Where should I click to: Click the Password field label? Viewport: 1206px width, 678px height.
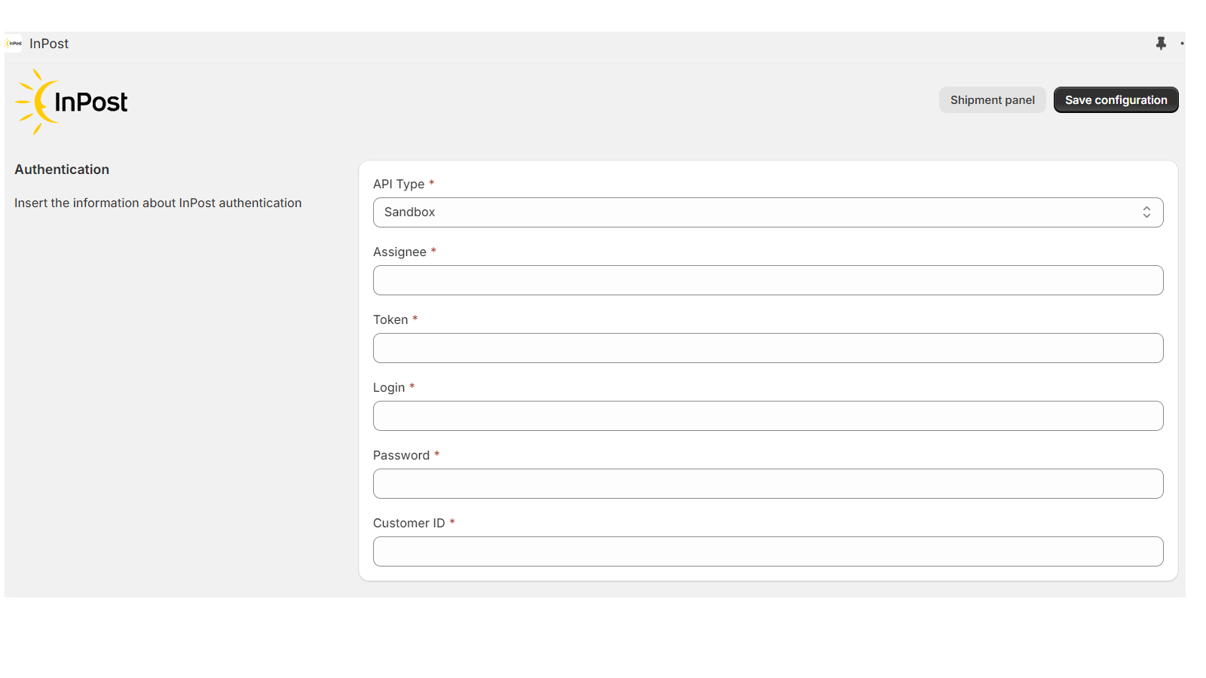tap(401, 455)
